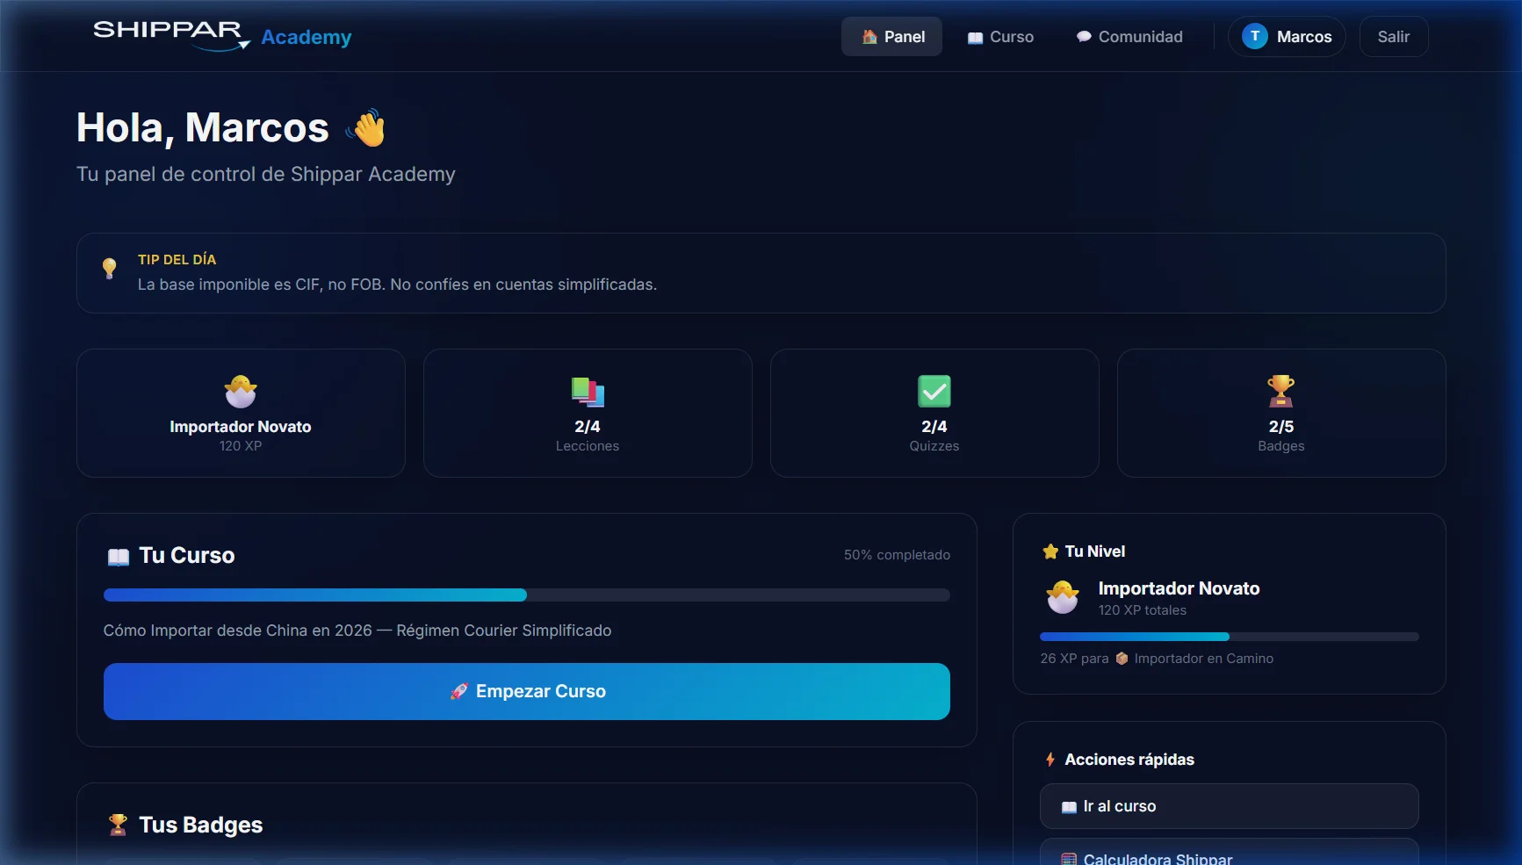Open Ir al curso quick action
The width and height of the screenshot is (1522, 865).
[1229, 805]
